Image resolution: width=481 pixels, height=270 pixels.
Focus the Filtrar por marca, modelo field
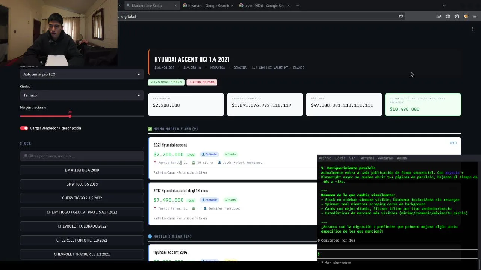tap(82, 156)
